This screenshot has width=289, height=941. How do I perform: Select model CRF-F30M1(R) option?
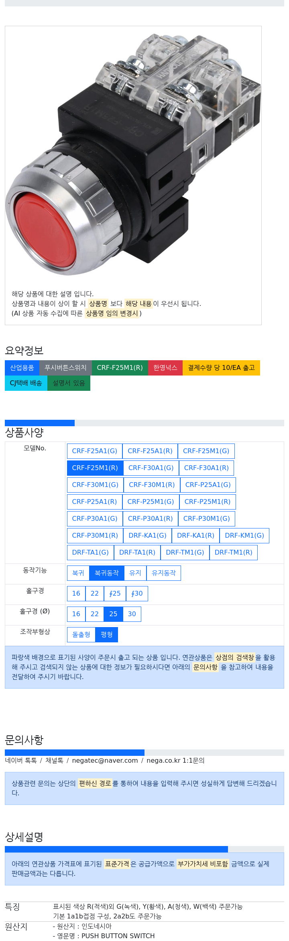click(152, 485)
